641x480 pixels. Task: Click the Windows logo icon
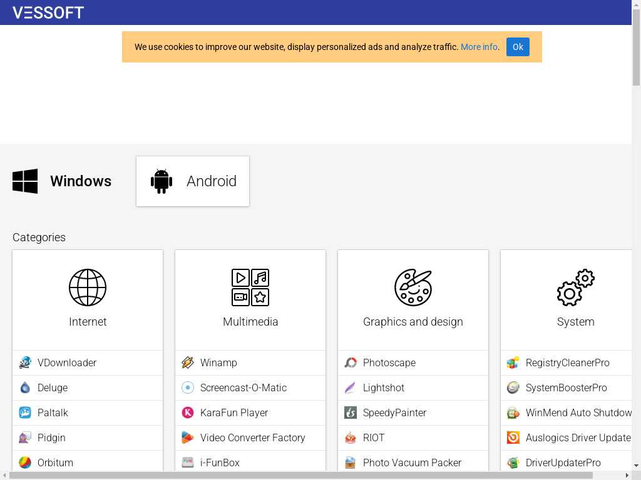[25, 181]
